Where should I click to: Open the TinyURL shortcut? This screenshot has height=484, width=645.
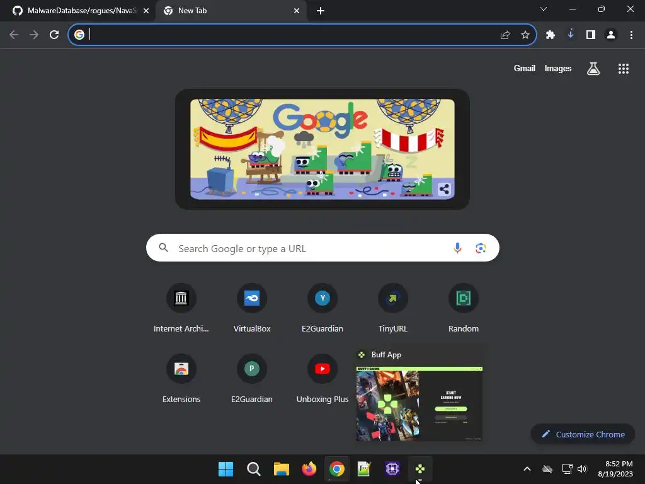pos(393,308)
